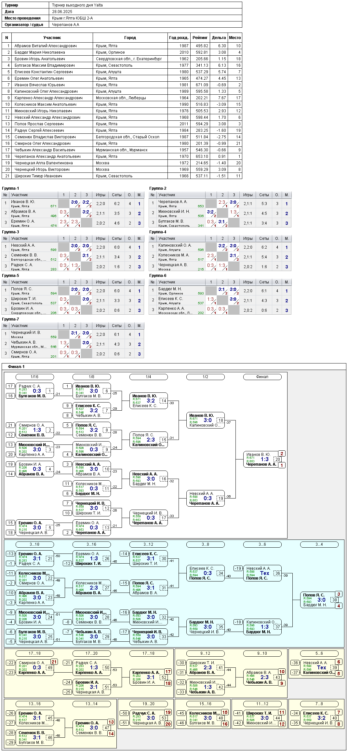Viewport: 348px width, 752px height.
Task: Select participant row 'Абрамов Виталий Александрович'
Action: coord(122,46)
